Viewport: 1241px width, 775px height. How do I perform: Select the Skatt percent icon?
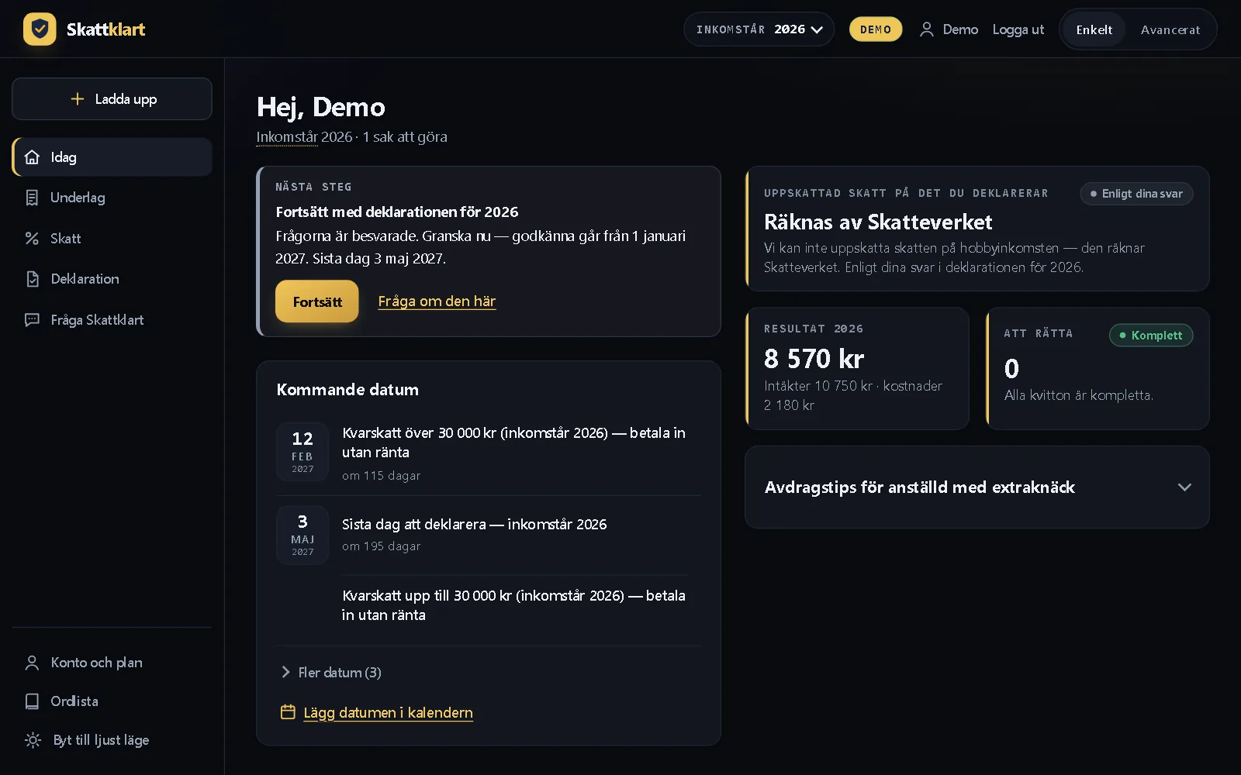coord(32,239)
